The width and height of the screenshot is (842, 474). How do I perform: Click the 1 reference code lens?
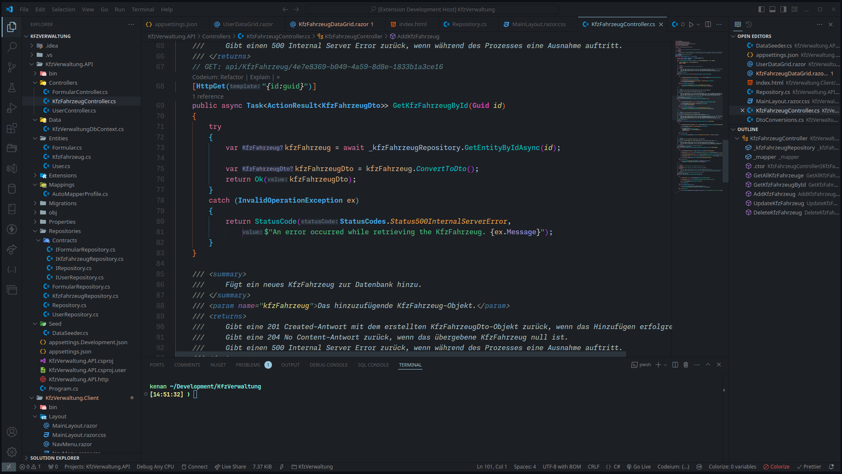click(208, 96)
